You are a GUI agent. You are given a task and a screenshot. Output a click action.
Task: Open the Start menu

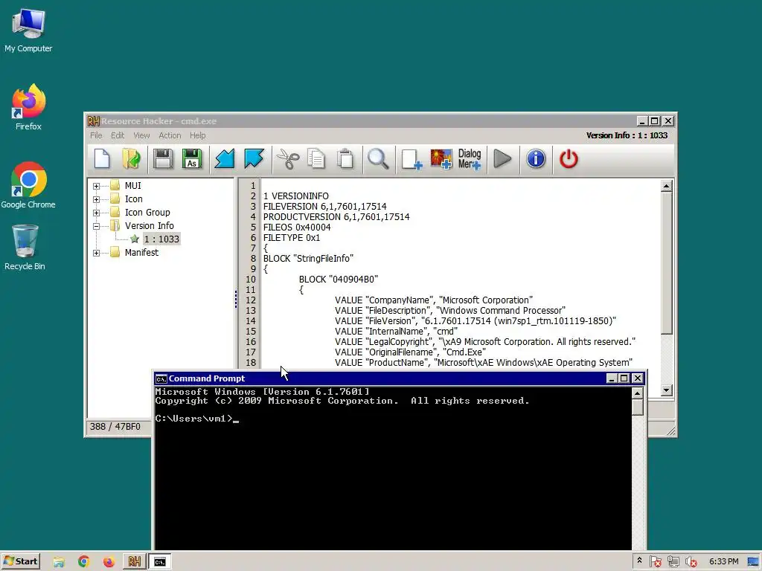coord(20,561)
